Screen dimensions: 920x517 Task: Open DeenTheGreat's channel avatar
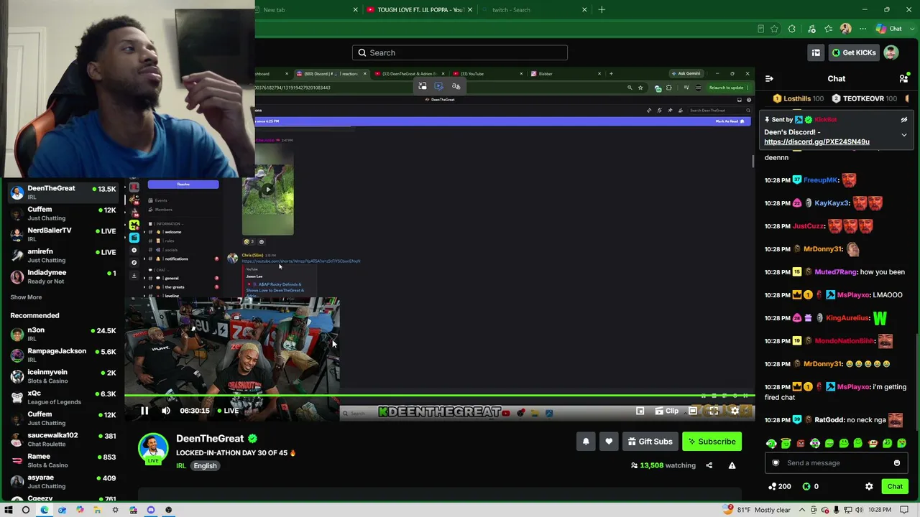click(x=153, y=447)
